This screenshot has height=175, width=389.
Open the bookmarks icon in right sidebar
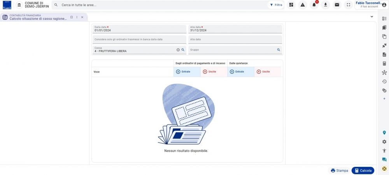(x=384, y=28)
